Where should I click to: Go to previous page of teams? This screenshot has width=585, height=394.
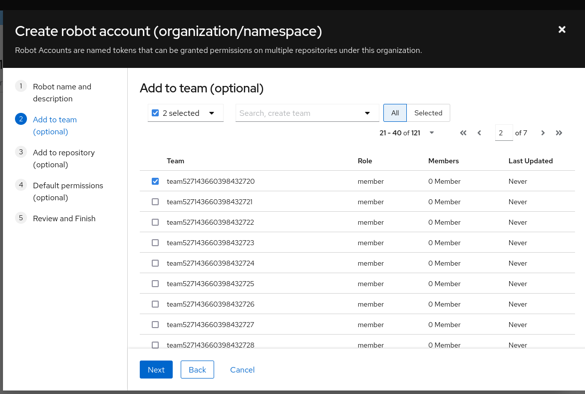pos(479,133)
